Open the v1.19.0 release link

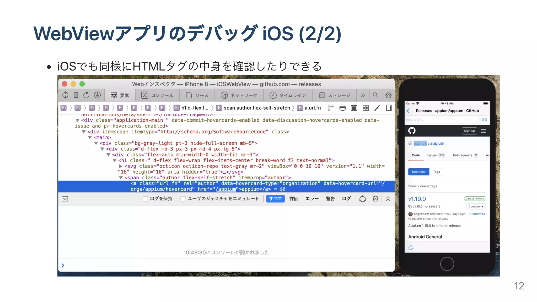point(417,199)
